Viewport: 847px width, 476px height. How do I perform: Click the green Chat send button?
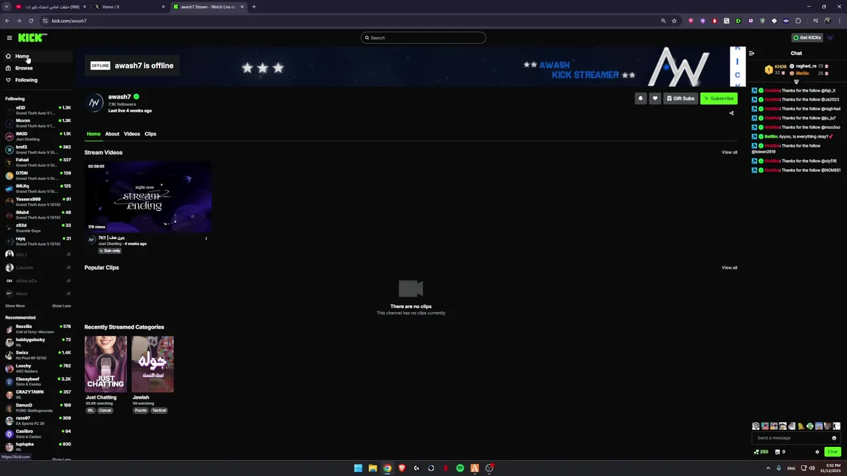832,452
